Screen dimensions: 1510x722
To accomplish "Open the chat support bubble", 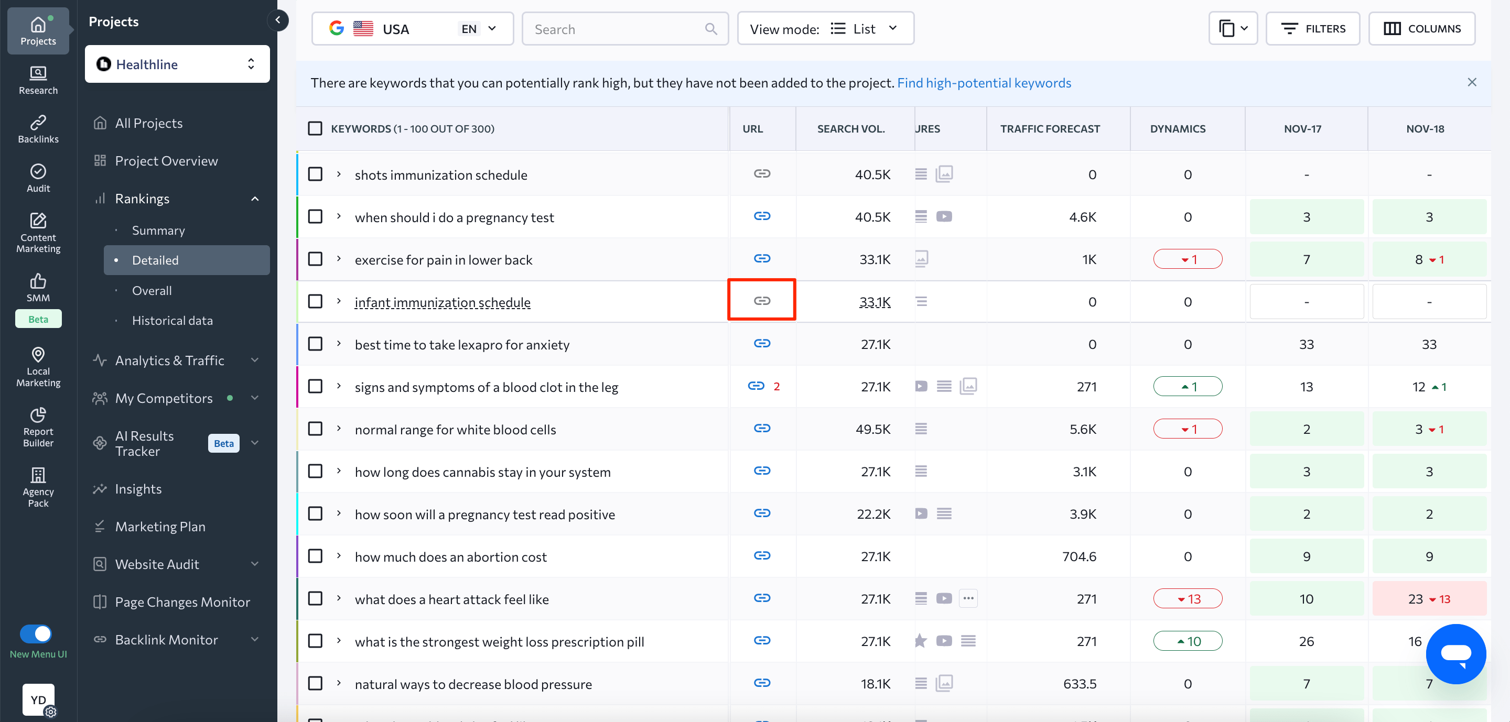I will [x=1456, y=654].
